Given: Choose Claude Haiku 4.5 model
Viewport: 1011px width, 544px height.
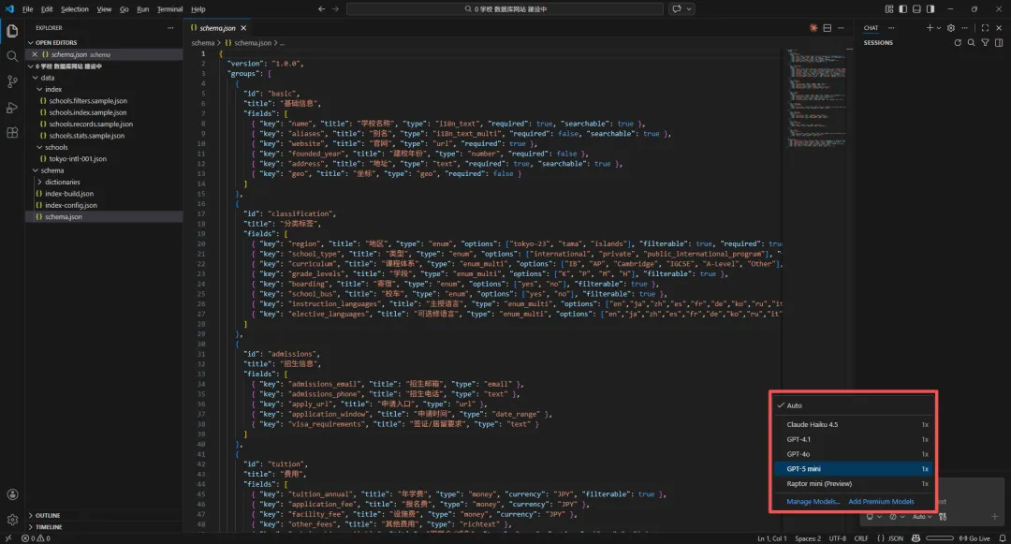Looking at the screenshot, I should coord(853,424).
